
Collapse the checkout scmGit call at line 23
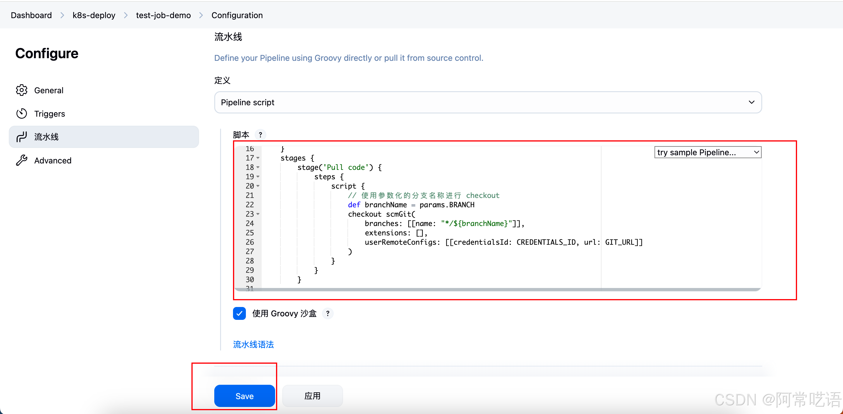coord(258,214)
